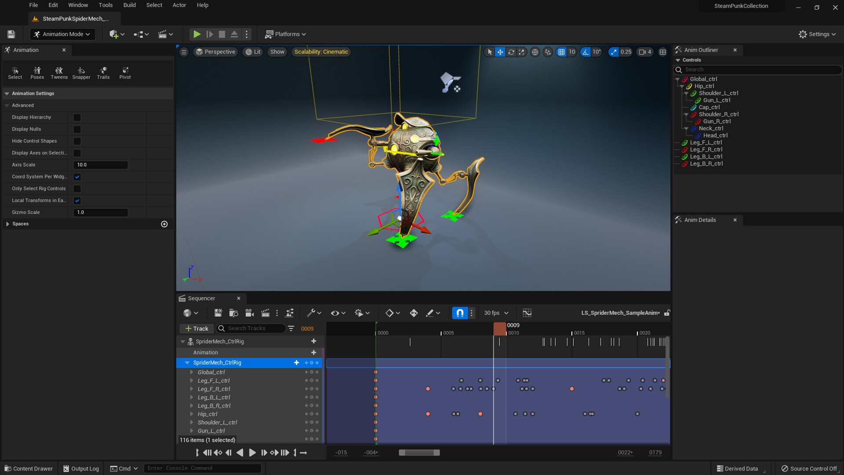Open the Content Drawer
The image size is (844, 475).
click(x=29, y=468)
